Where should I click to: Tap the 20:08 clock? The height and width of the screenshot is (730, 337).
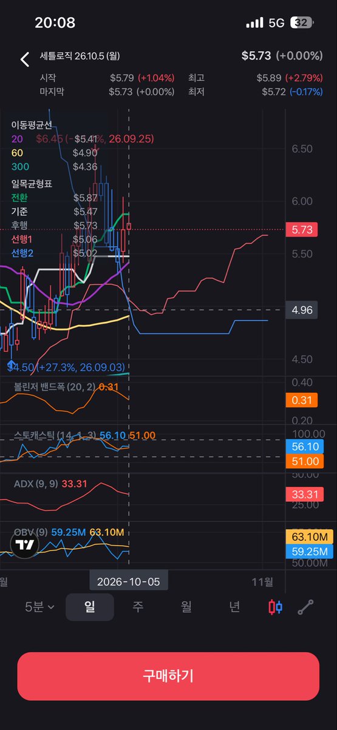pos(55,23)
